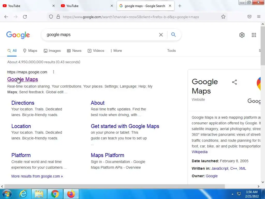Select the All results tab
The image size is (265, 199).
point(12,51)
